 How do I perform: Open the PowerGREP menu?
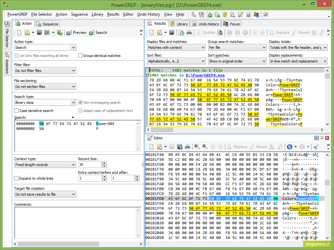pos(17,14)
